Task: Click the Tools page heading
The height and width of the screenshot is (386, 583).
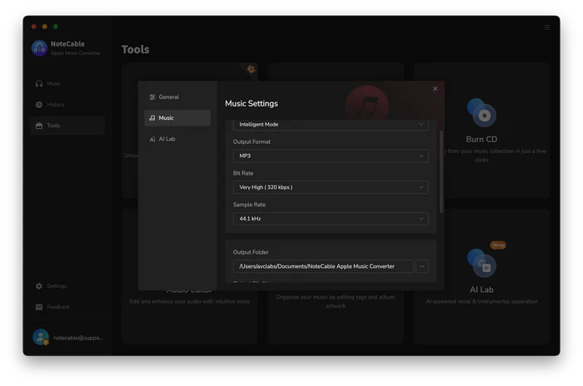Action: click(135, 49)
